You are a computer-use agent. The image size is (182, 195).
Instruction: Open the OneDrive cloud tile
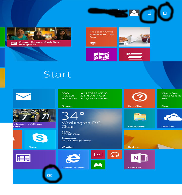click(170, 119)
